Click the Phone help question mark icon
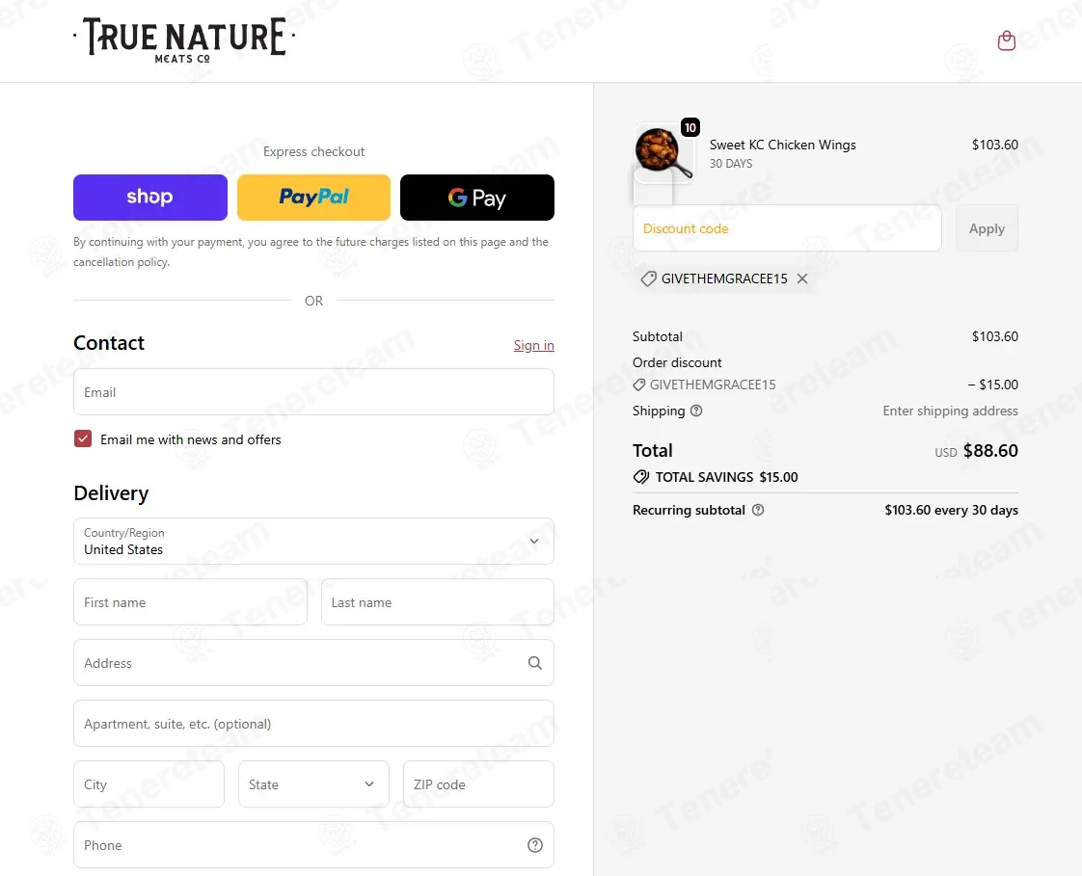 [535, 845]
